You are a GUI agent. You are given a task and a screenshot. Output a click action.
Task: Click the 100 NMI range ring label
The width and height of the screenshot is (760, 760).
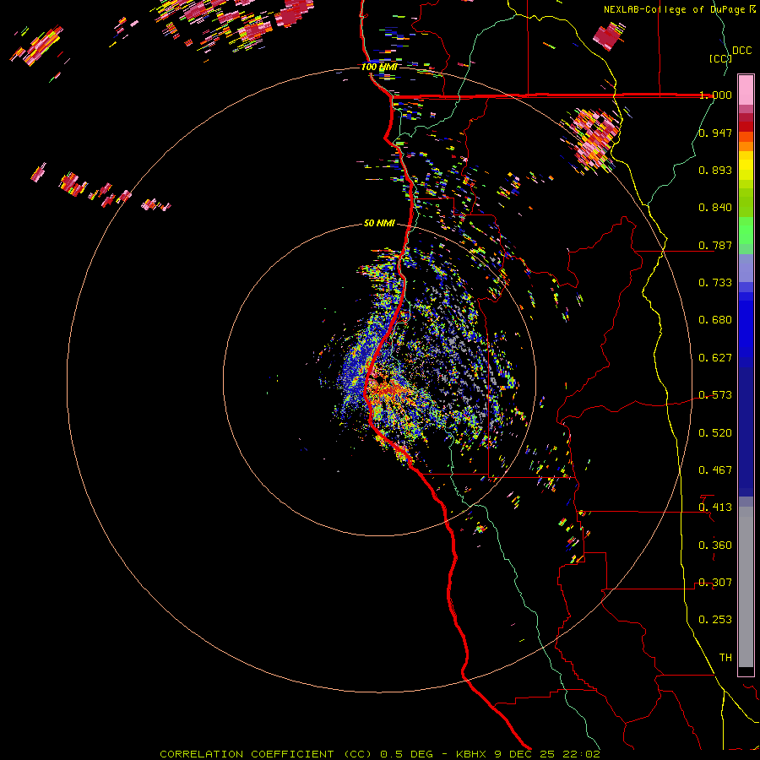click(x=379, y=67)
